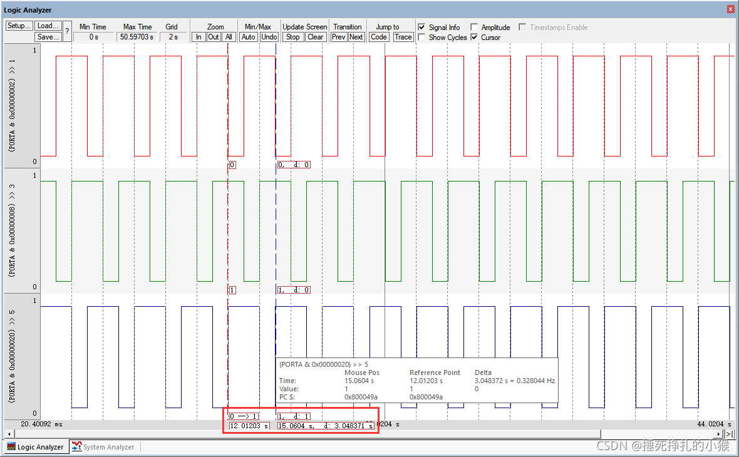Enable the Amplitude checkbox
Screen dimensions: 739x457
click(x=474, y=28)
